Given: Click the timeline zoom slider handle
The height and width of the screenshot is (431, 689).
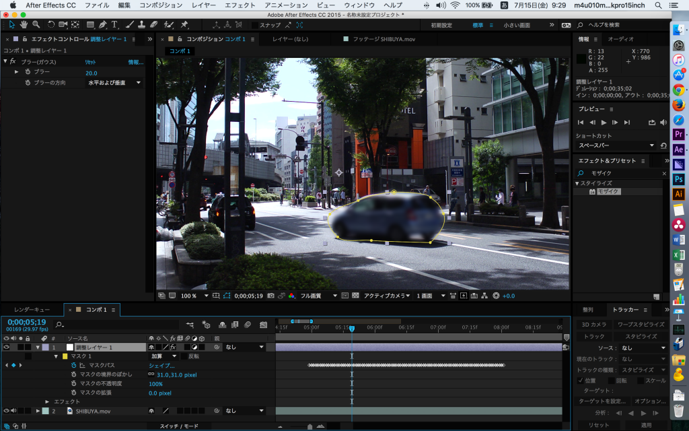Looking at the screenshot, I should pos(310,426).
